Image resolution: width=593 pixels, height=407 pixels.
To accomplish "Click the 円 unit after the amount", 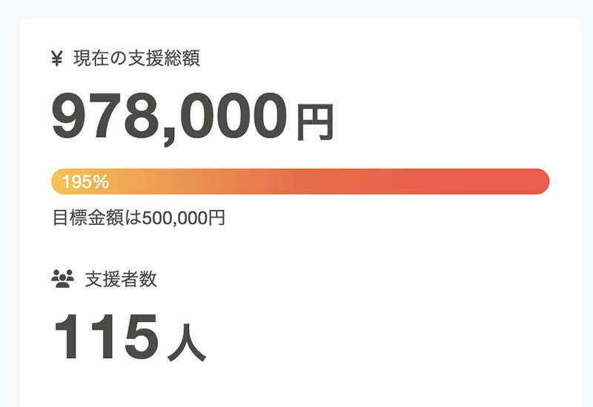I will coord(316,122).
